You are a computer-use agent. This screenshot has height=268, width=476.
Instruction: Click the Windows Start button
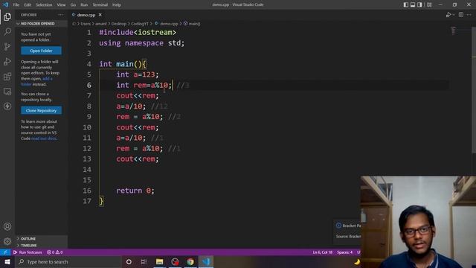(7, 261)
